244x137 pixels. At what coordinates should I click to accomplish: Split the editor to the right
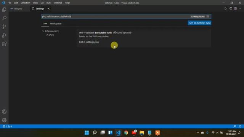click(x=235, y=9)
